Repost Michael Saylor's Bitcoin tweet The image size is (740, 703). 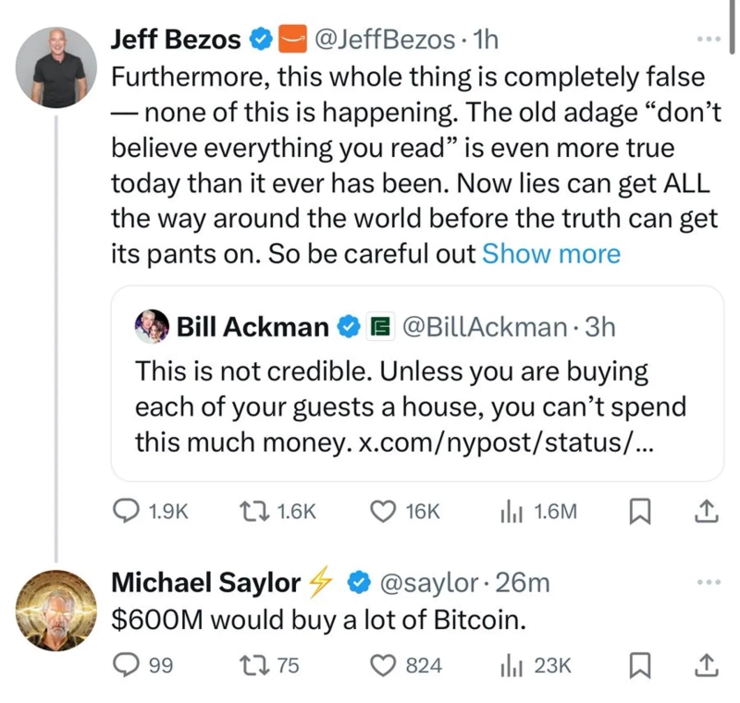coord(252,665)
